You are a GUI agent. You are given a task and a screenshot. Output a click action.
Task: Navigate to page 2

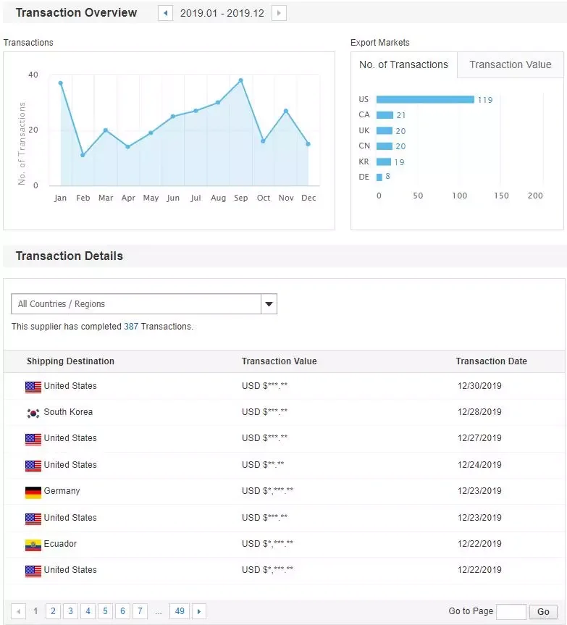pyautogui.click(x=53, y=611)
